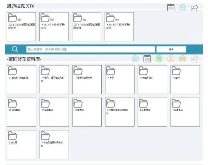Viewport: 208px width, 165px height.
Task: Click the home icon in the 聚匠修车资料库 toolbar
Action: (135, 59)
